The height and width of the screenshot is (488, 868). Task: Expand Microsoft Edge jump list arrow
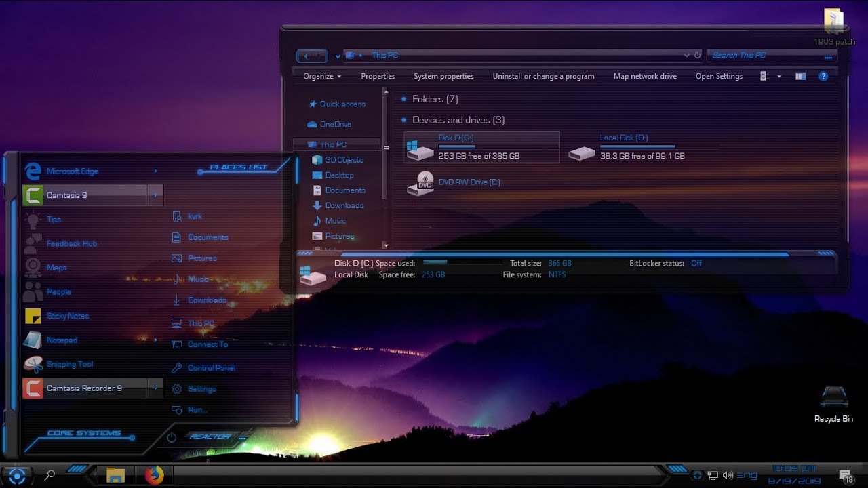[x=155, y=171]
